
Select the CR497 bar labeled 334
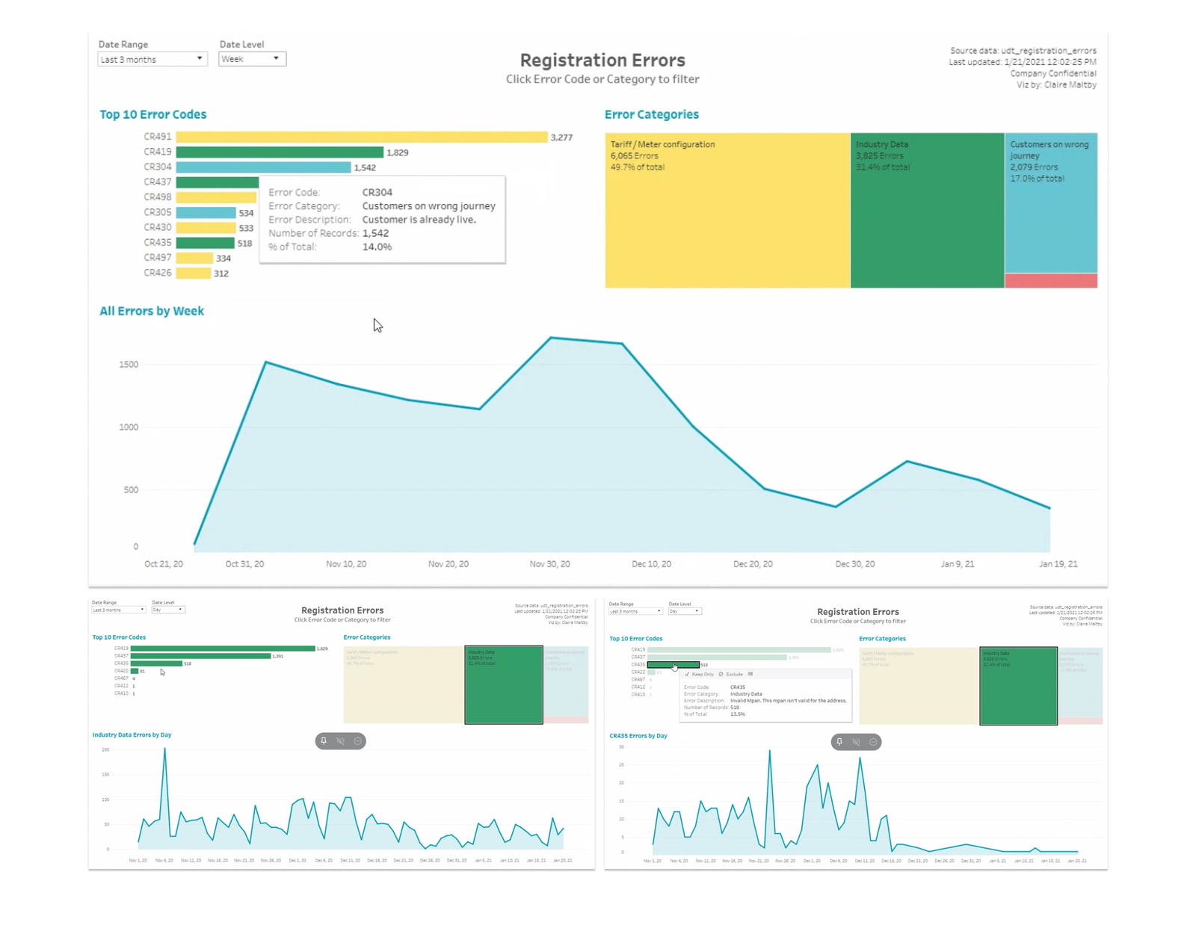(194, 258)
